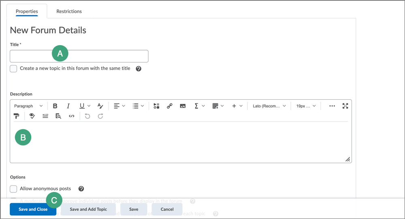The height and width of the screenshot is (219, 405).
Task: Open the Insert Stuff media icon
Action: coord(156,106)
